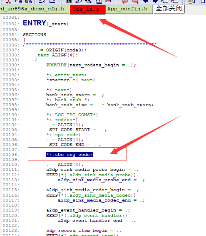
Task: Click the highlighted *(.sbc_eng_code) text
Action: click(x=69, y=155)
